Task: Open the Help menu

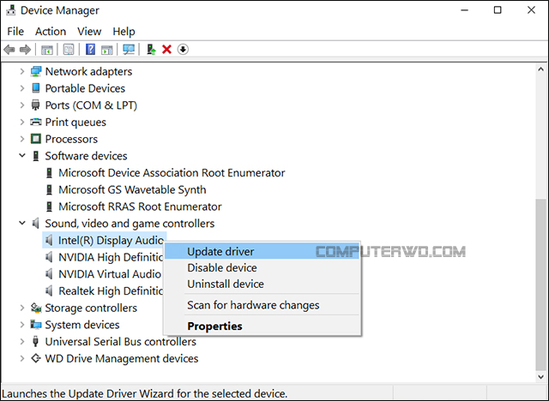Action: [124, 32]
